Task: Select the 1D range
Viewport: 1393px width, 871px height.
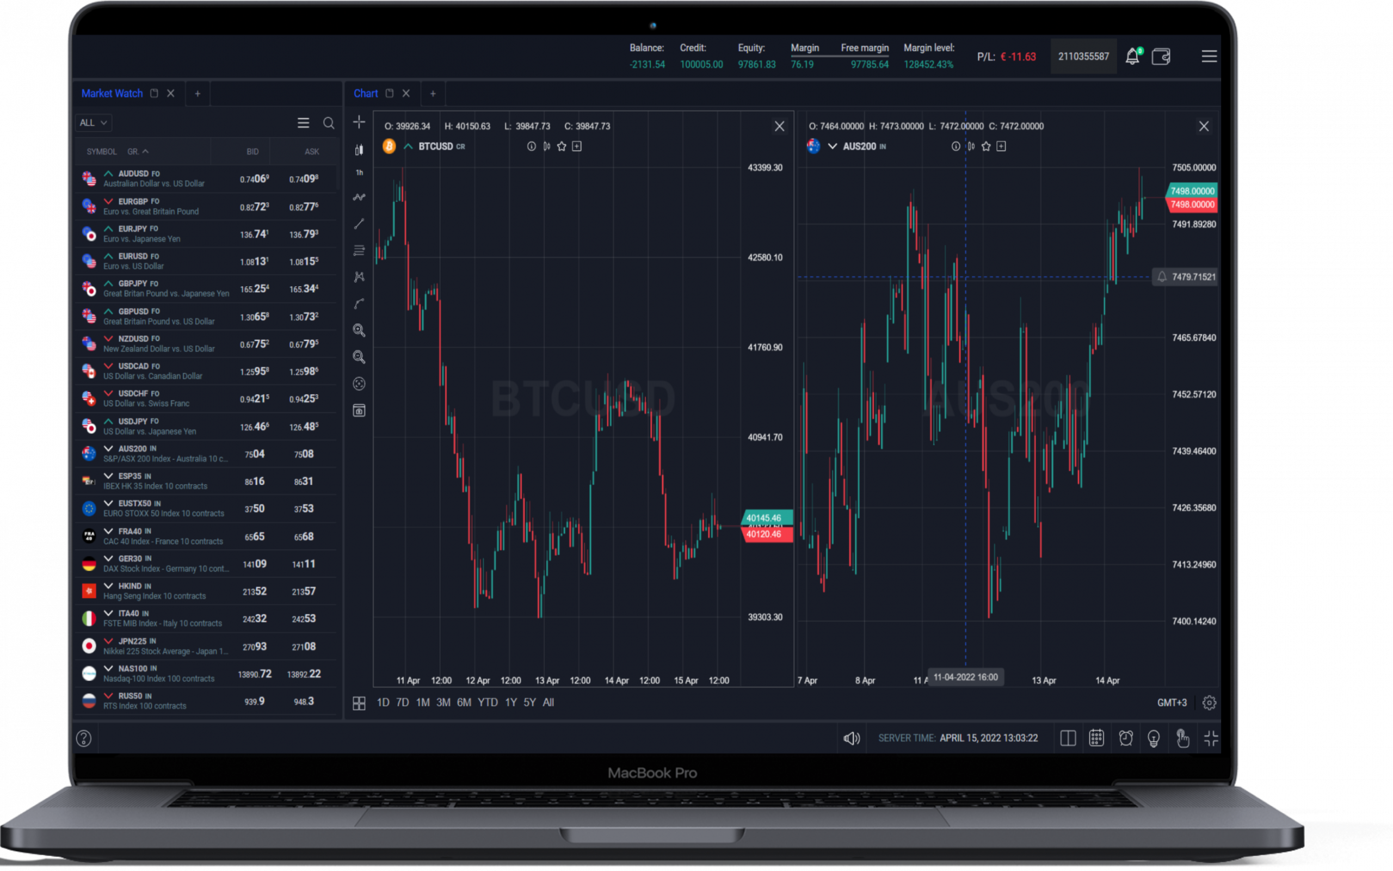Action: click(383, 703)
